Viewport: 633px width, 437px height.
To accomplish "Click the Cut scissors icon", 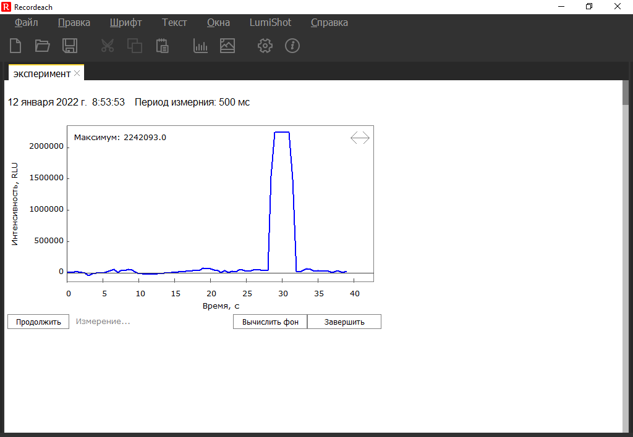I will coord(108,46).
